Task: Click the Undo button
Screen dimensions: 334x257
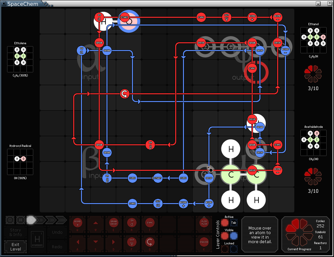Action: pos(57,232)
